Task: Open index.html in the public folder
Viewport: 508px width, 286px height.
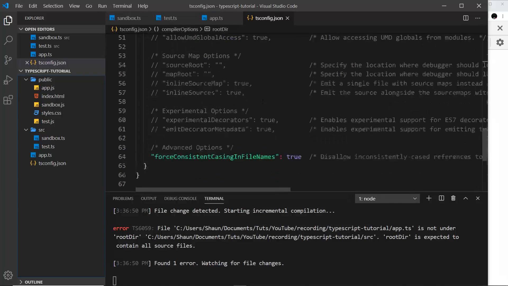Action: tap(53, 96)
